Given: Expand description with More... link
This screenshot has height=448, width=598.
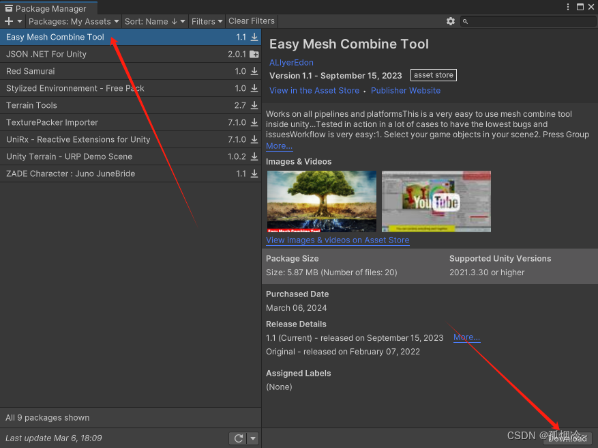Looking at the screenshot, I should pyautogui.click(x=279, y=146).
